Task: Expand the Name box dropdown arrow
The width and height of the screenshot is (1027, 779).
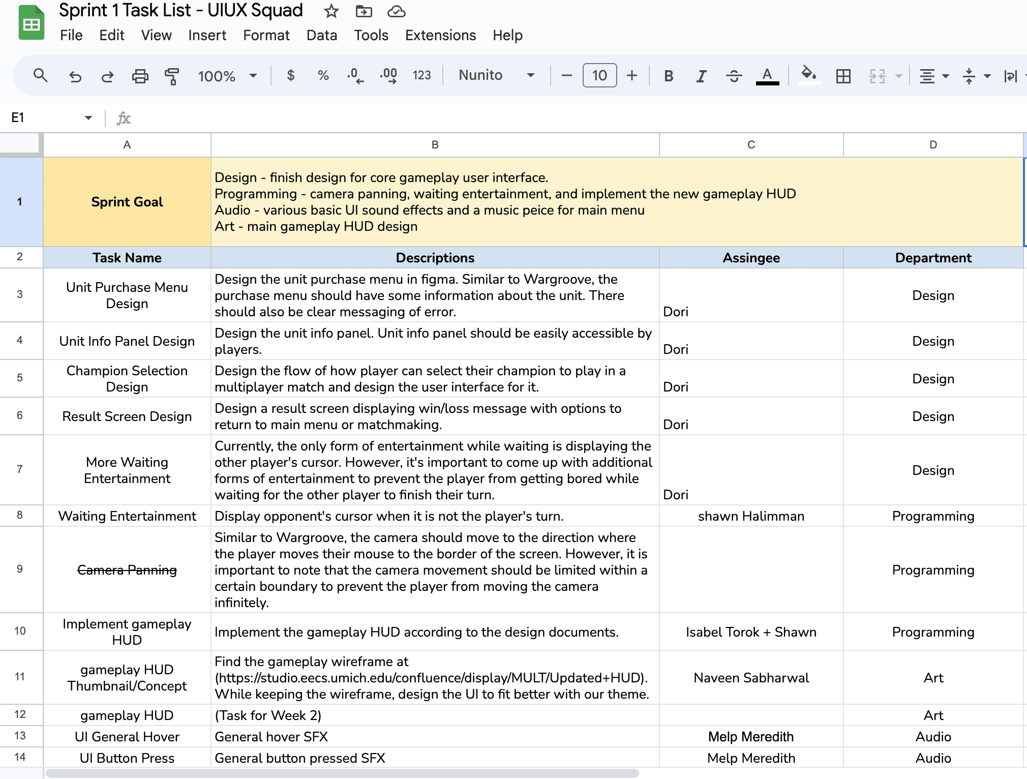Action: [x=88, y=117]
